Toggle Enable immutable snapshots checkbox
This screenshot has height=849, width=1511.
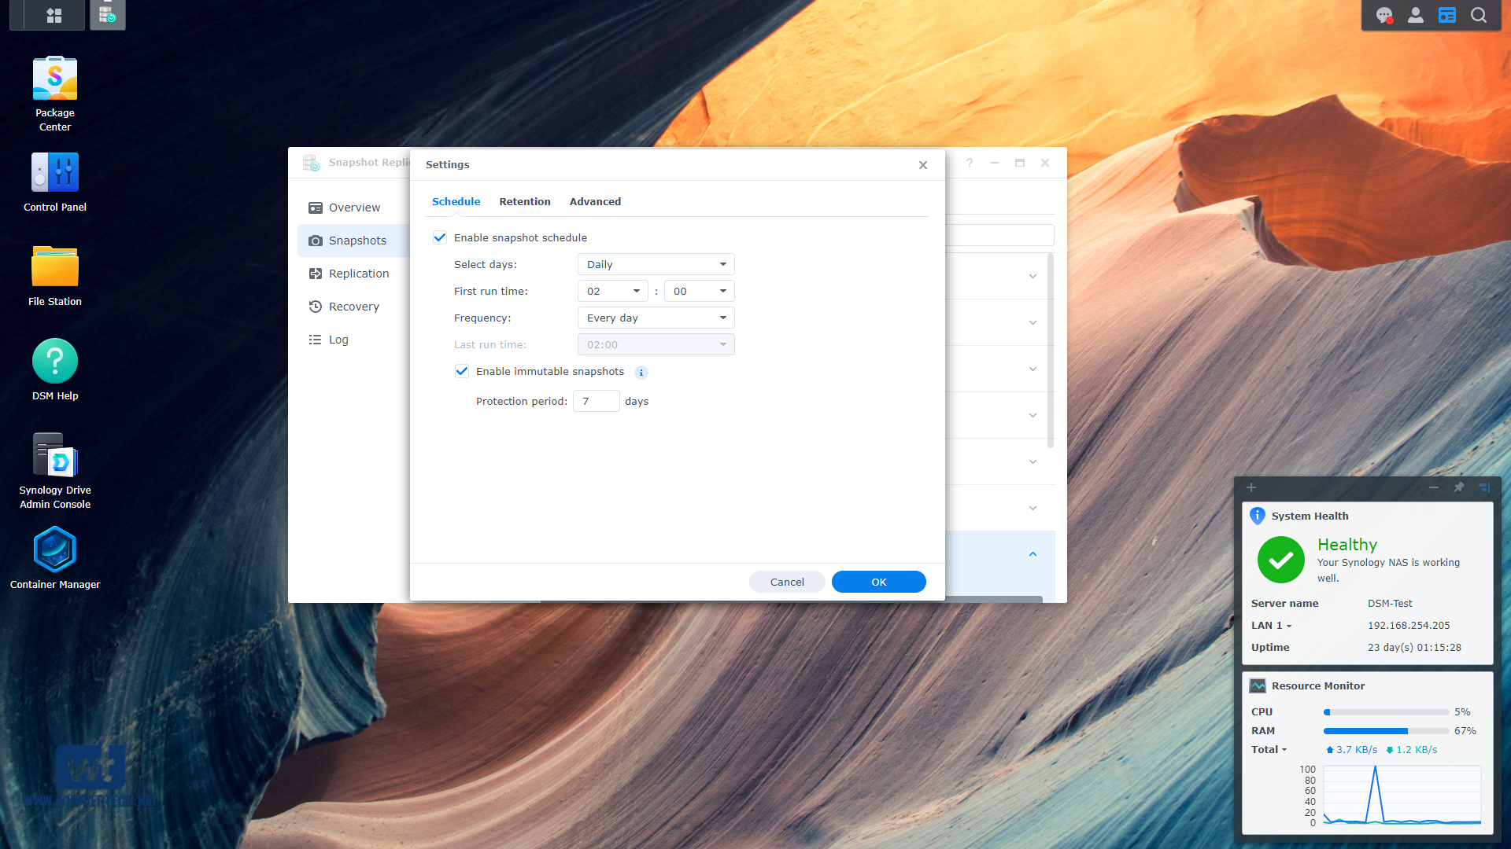pos(462,372)
